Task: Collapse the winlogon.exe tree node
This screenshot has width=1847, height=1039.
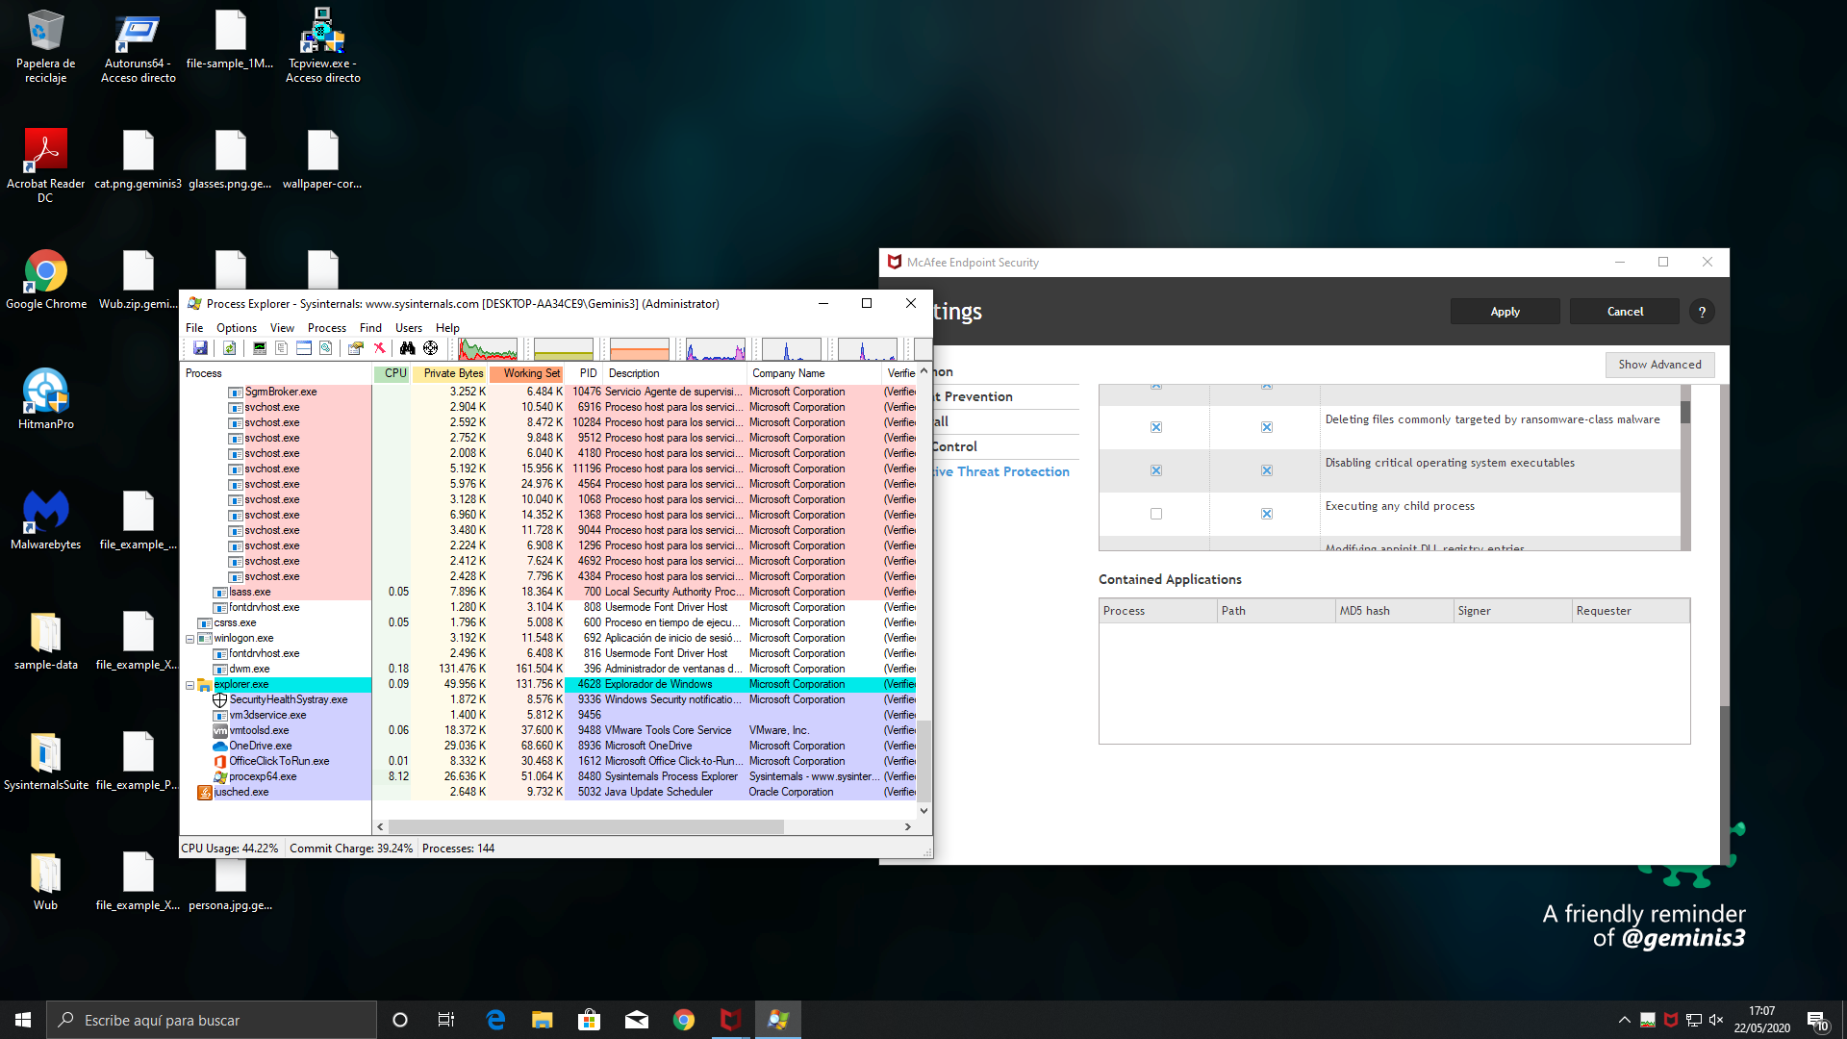Action: click(x=190, y=639)
